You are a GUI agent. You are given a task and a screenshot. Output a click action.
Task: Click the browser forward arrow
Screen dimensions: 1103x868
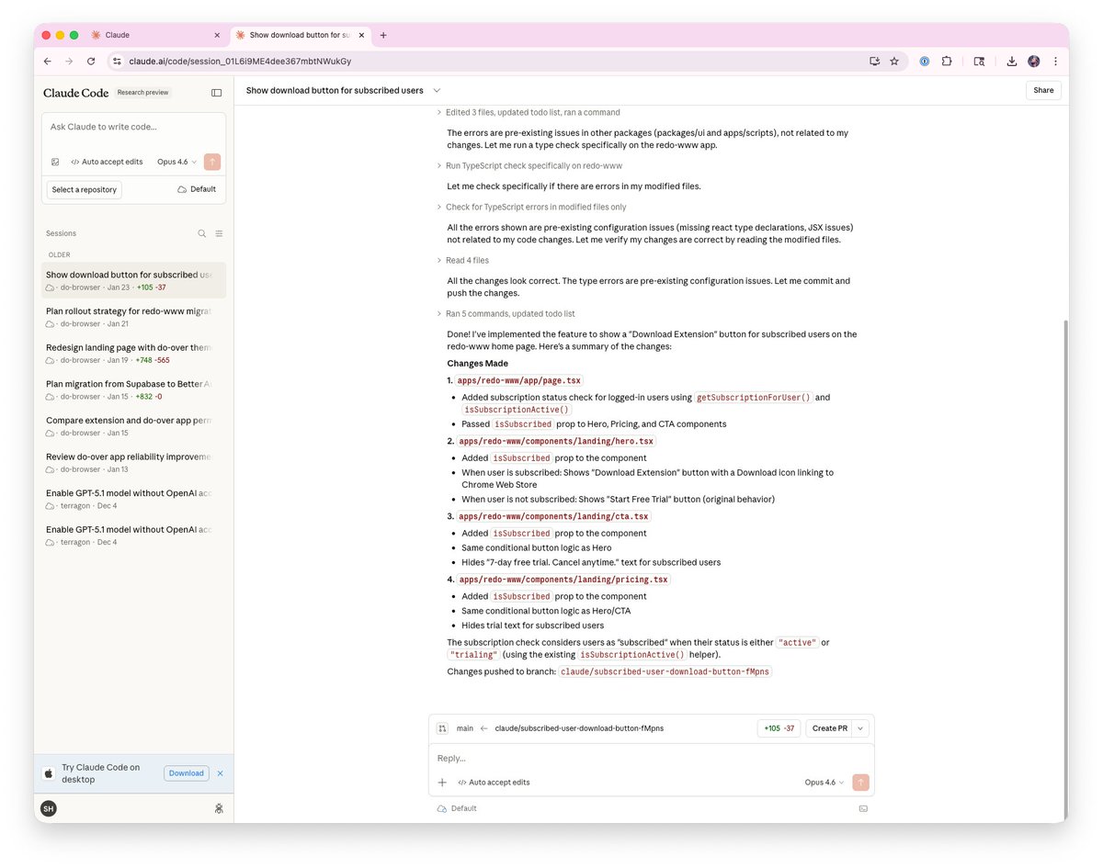69,62
